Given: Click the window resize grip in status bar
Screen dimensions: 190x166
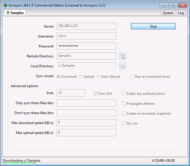Looking at the screenshot, I should pos(186,162).
